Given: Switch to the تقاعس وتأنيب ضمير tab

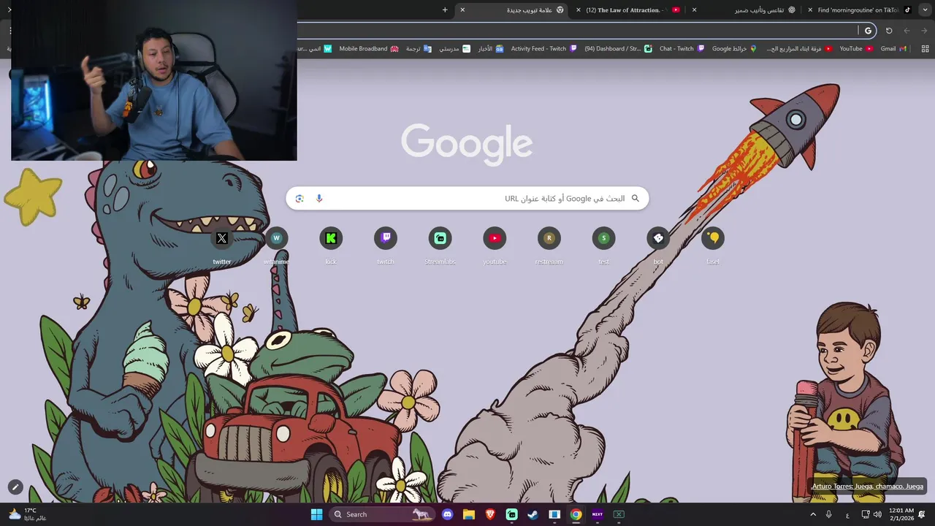Looking at the screenshot, I should click(x=747, y=10).
